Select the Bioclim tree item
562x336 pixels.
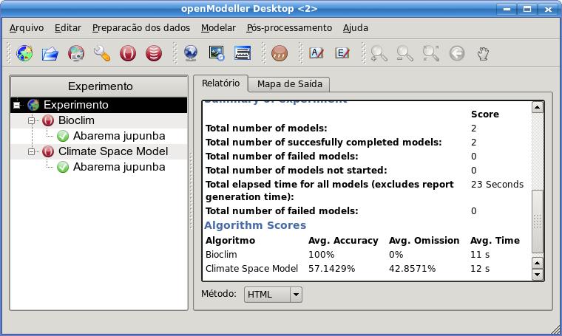(76, 120)
